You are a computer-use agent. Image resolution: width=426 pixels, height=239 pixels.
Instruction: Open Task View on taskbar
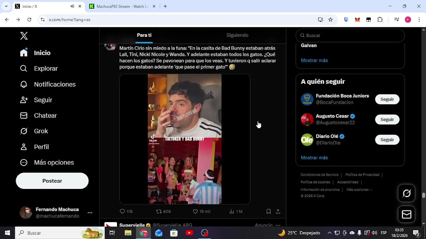coord(112,233)
